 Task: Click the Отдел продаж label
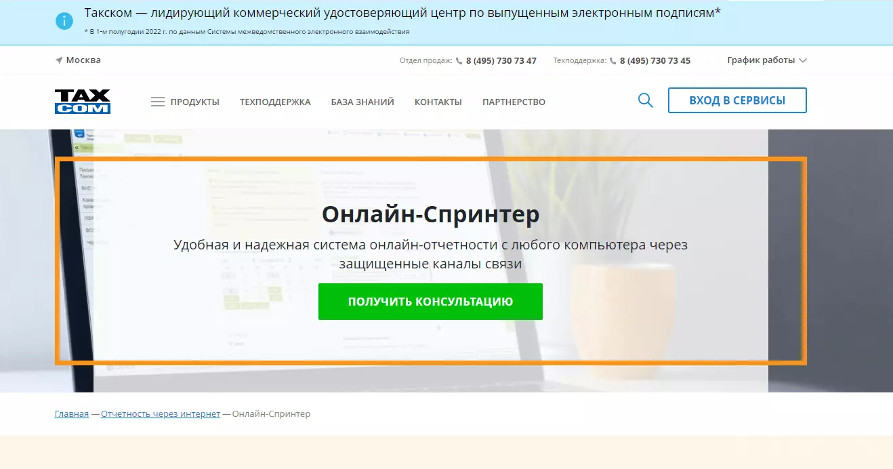(426, 61)
